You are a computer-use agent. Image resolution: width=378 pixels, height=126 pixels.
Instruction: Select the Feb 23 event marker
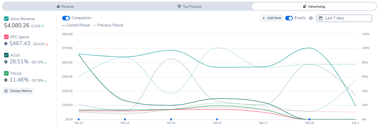pyautogui.click(x=79, y=119)
